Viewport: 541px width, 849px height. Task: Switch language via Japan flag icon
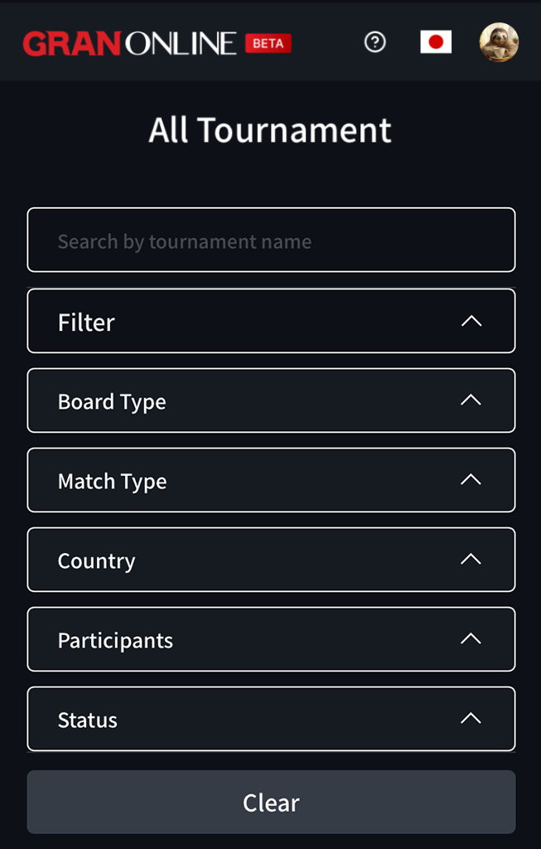tap(436, 41)
